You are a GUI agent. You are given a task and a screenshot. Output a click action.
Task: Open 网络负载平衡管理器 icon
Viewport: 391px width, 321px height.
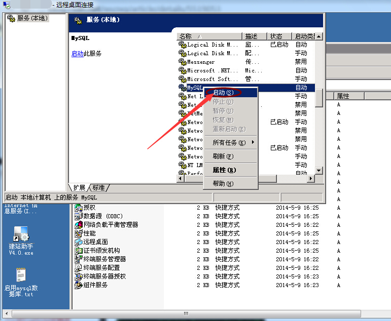tap(79, 225)
